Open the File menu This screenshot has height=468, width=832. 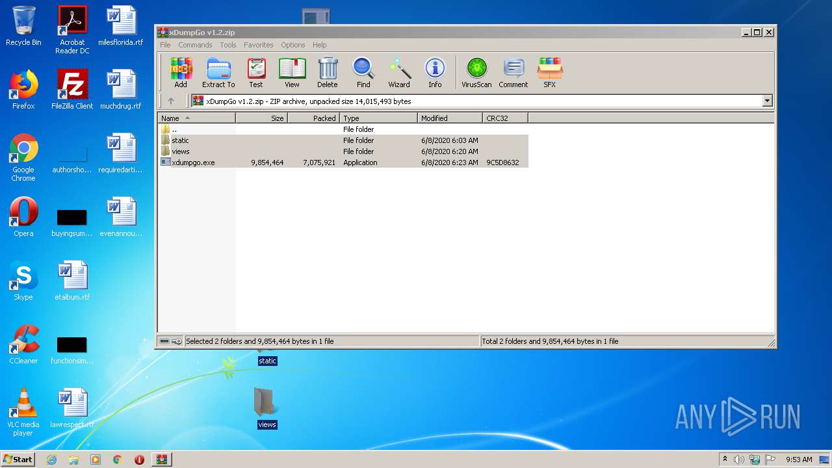165,45
